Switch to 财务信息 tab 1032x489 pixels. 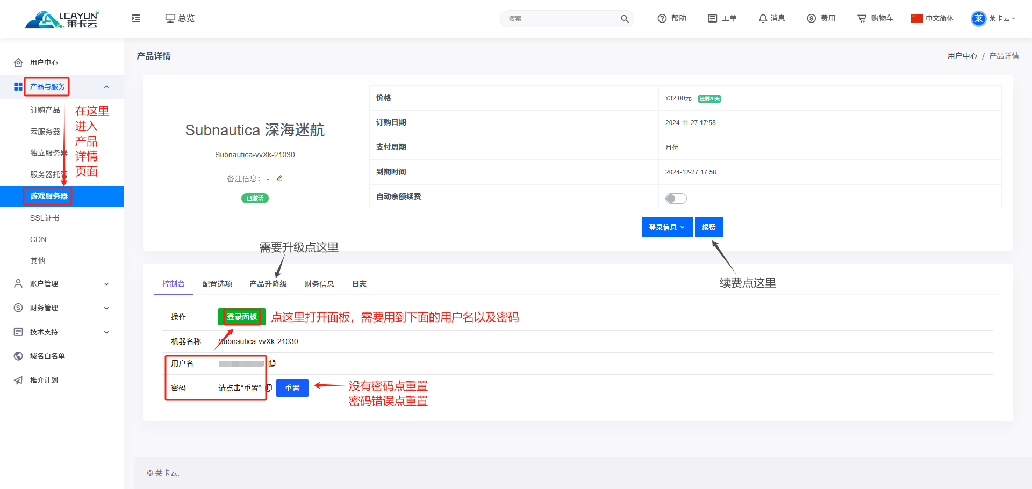(x=319, y=283)
